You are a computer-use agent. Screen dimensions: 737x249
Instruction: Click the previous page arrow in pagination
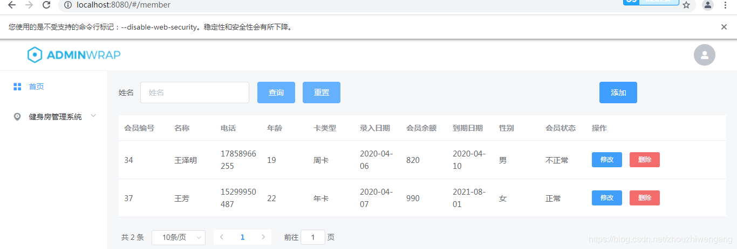222,237
